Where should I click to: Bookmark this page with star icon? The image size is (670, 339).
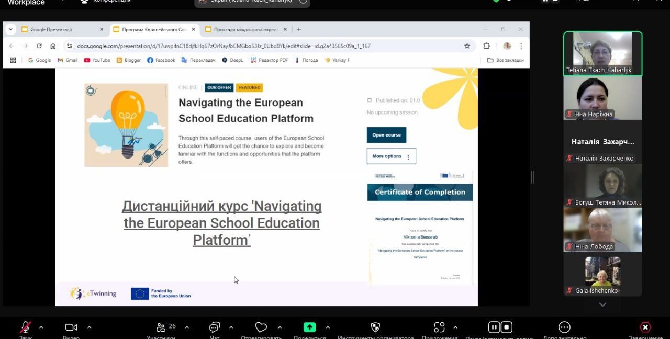467,46
